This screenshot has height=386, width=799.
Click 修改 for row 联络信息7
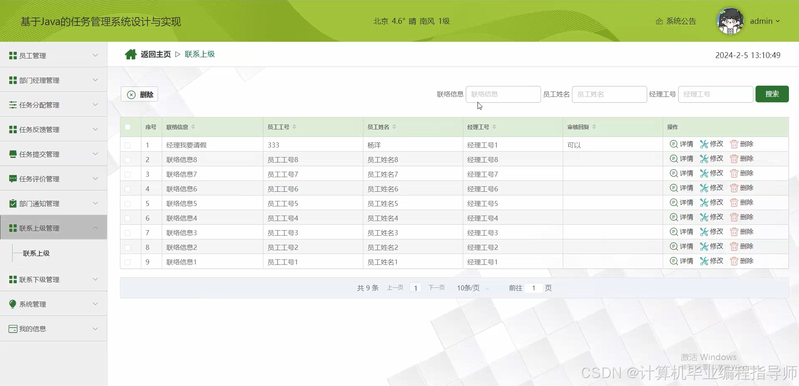tap(712, 173)
